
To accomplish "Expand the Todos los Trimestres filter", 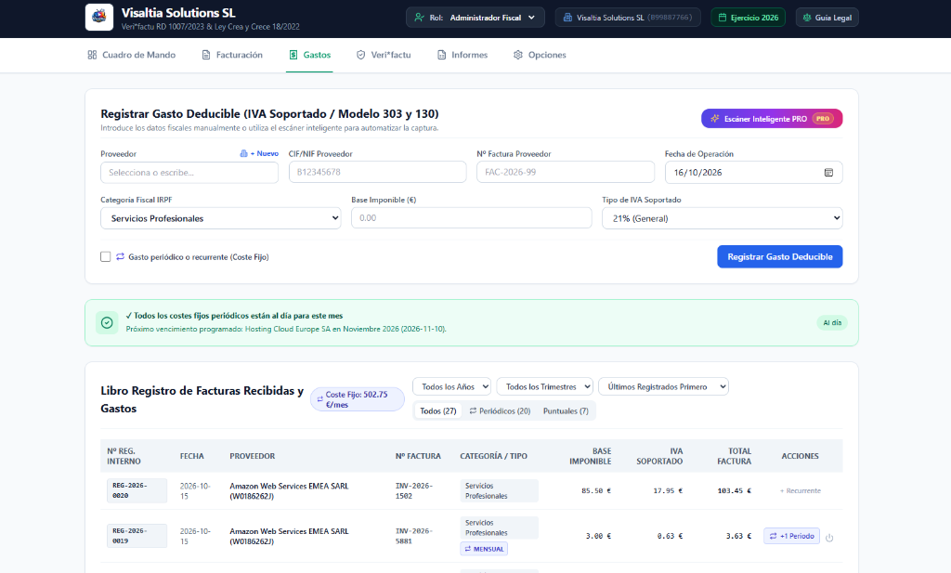I will point(544,386).
